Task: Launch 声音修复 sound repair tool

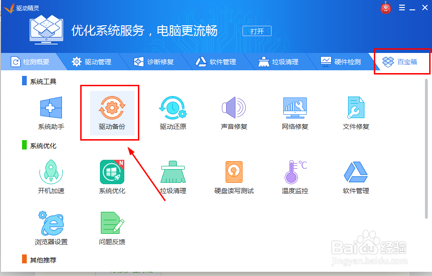Action: (x=233, y=111)
